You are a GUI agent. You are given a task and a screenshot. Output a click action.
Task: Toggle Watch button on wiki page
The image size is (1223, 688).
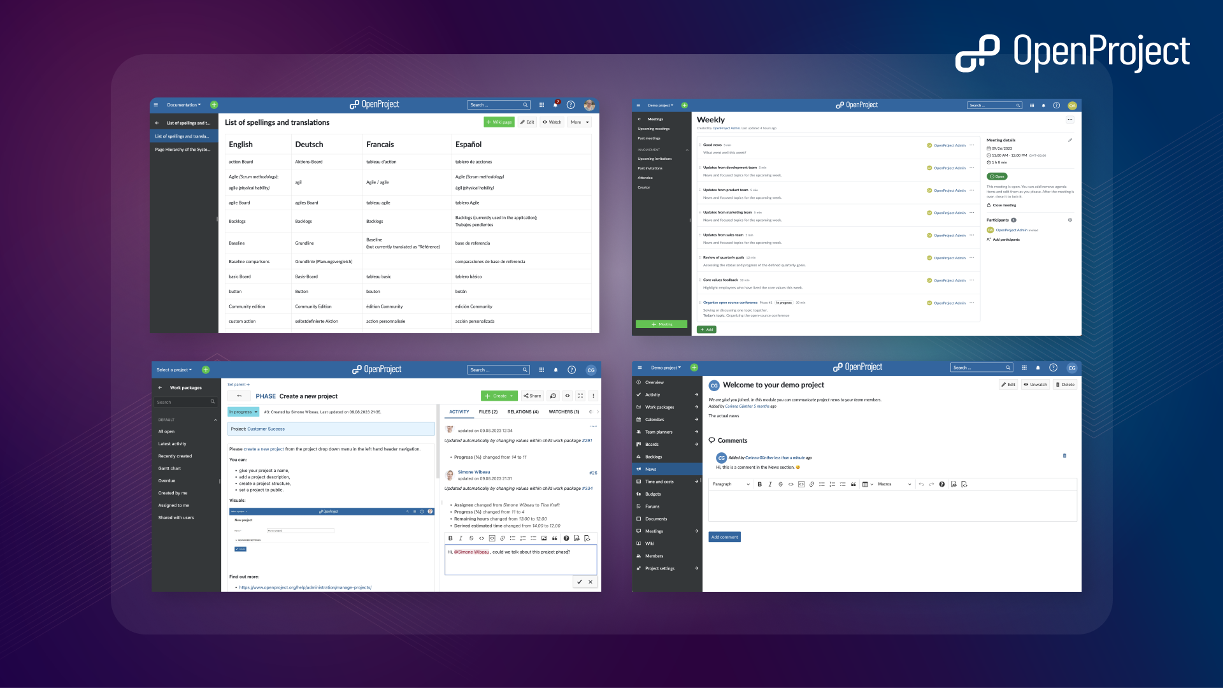pyautogui.click(x=552, y=122)
